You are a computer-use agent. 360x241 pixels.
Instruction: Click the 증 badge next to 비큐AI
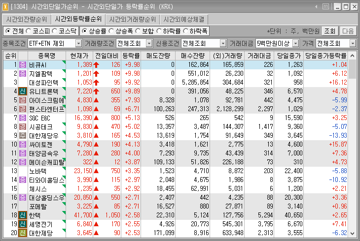(x=23, y=64)
